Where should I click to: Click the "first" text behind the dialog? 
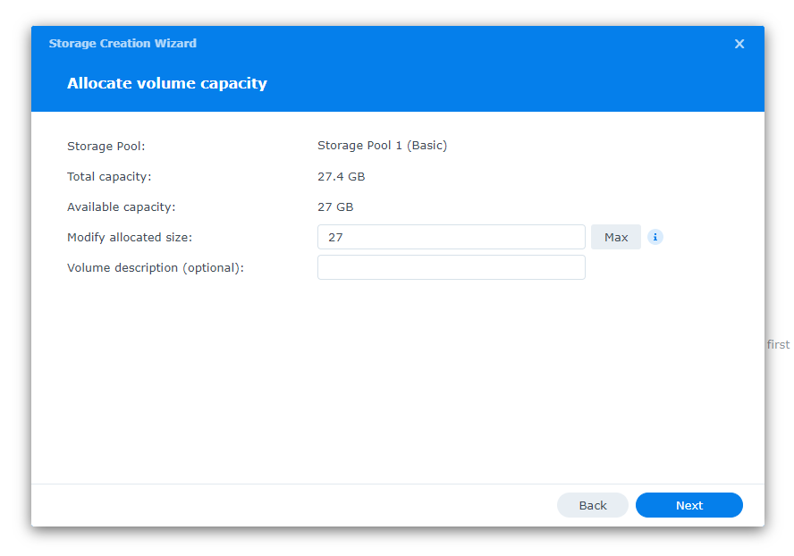(778, 344)
